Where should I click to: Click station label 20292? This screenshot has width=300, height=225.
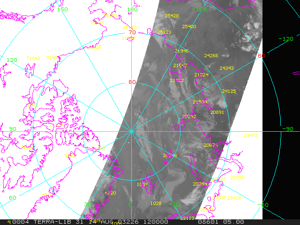189,117
